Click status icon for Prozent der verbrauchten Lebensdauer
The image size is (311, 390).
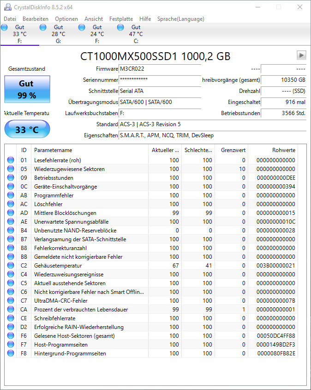[x=11, y=309]
